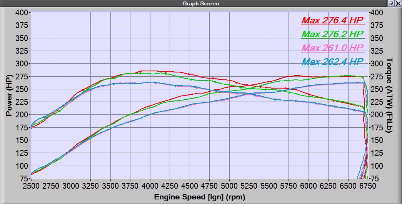This screenshot has height=204, width=402.
Task: Click the Graph Screen title bar text
Action: pos(201,3)
